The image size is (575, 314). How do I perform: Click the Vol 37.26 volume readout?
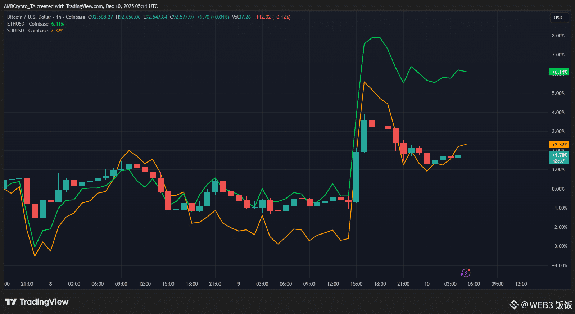pos(241,17)
